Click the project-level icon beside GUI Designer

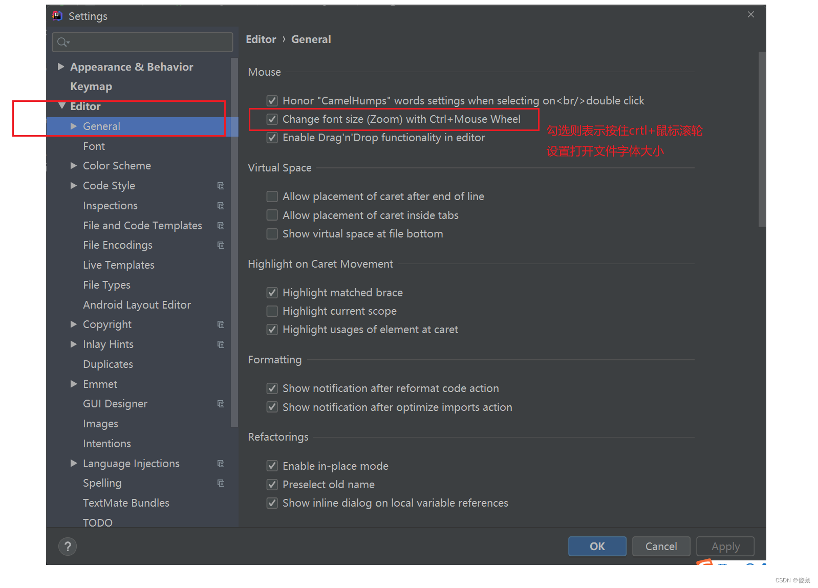221,404
